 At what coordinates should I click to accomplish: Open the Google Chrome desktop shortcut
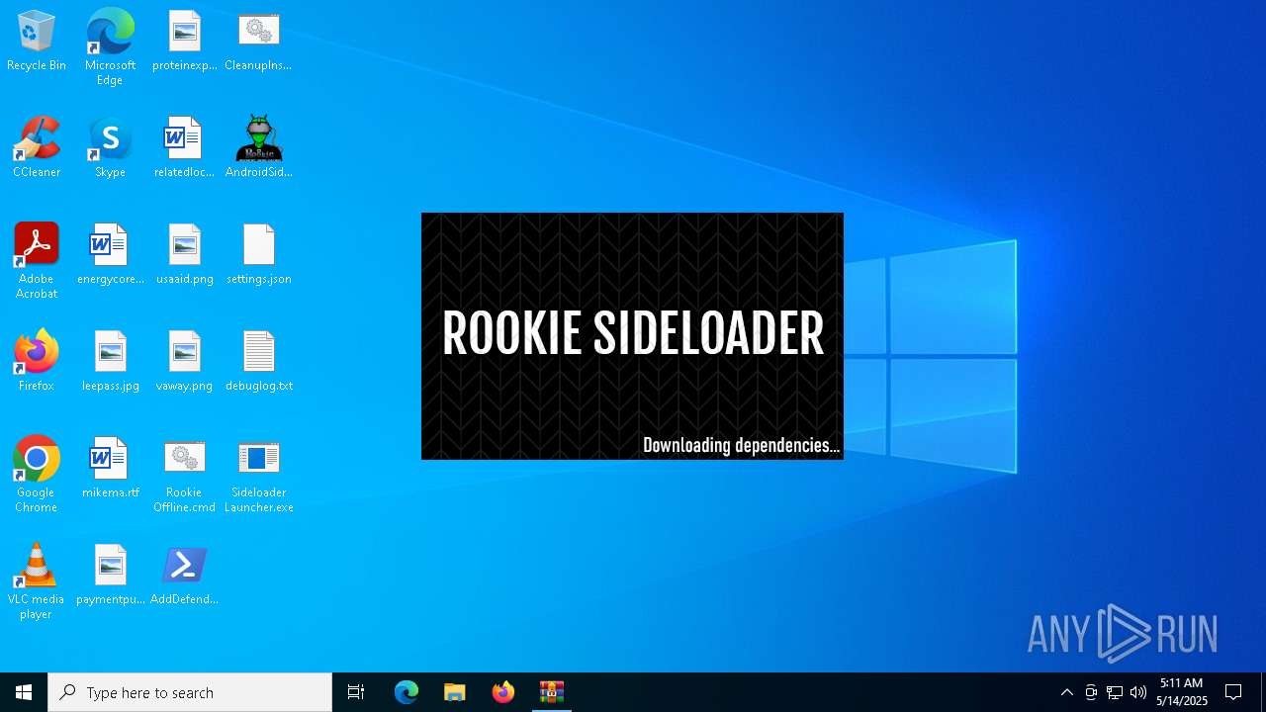tap(37, 475)
